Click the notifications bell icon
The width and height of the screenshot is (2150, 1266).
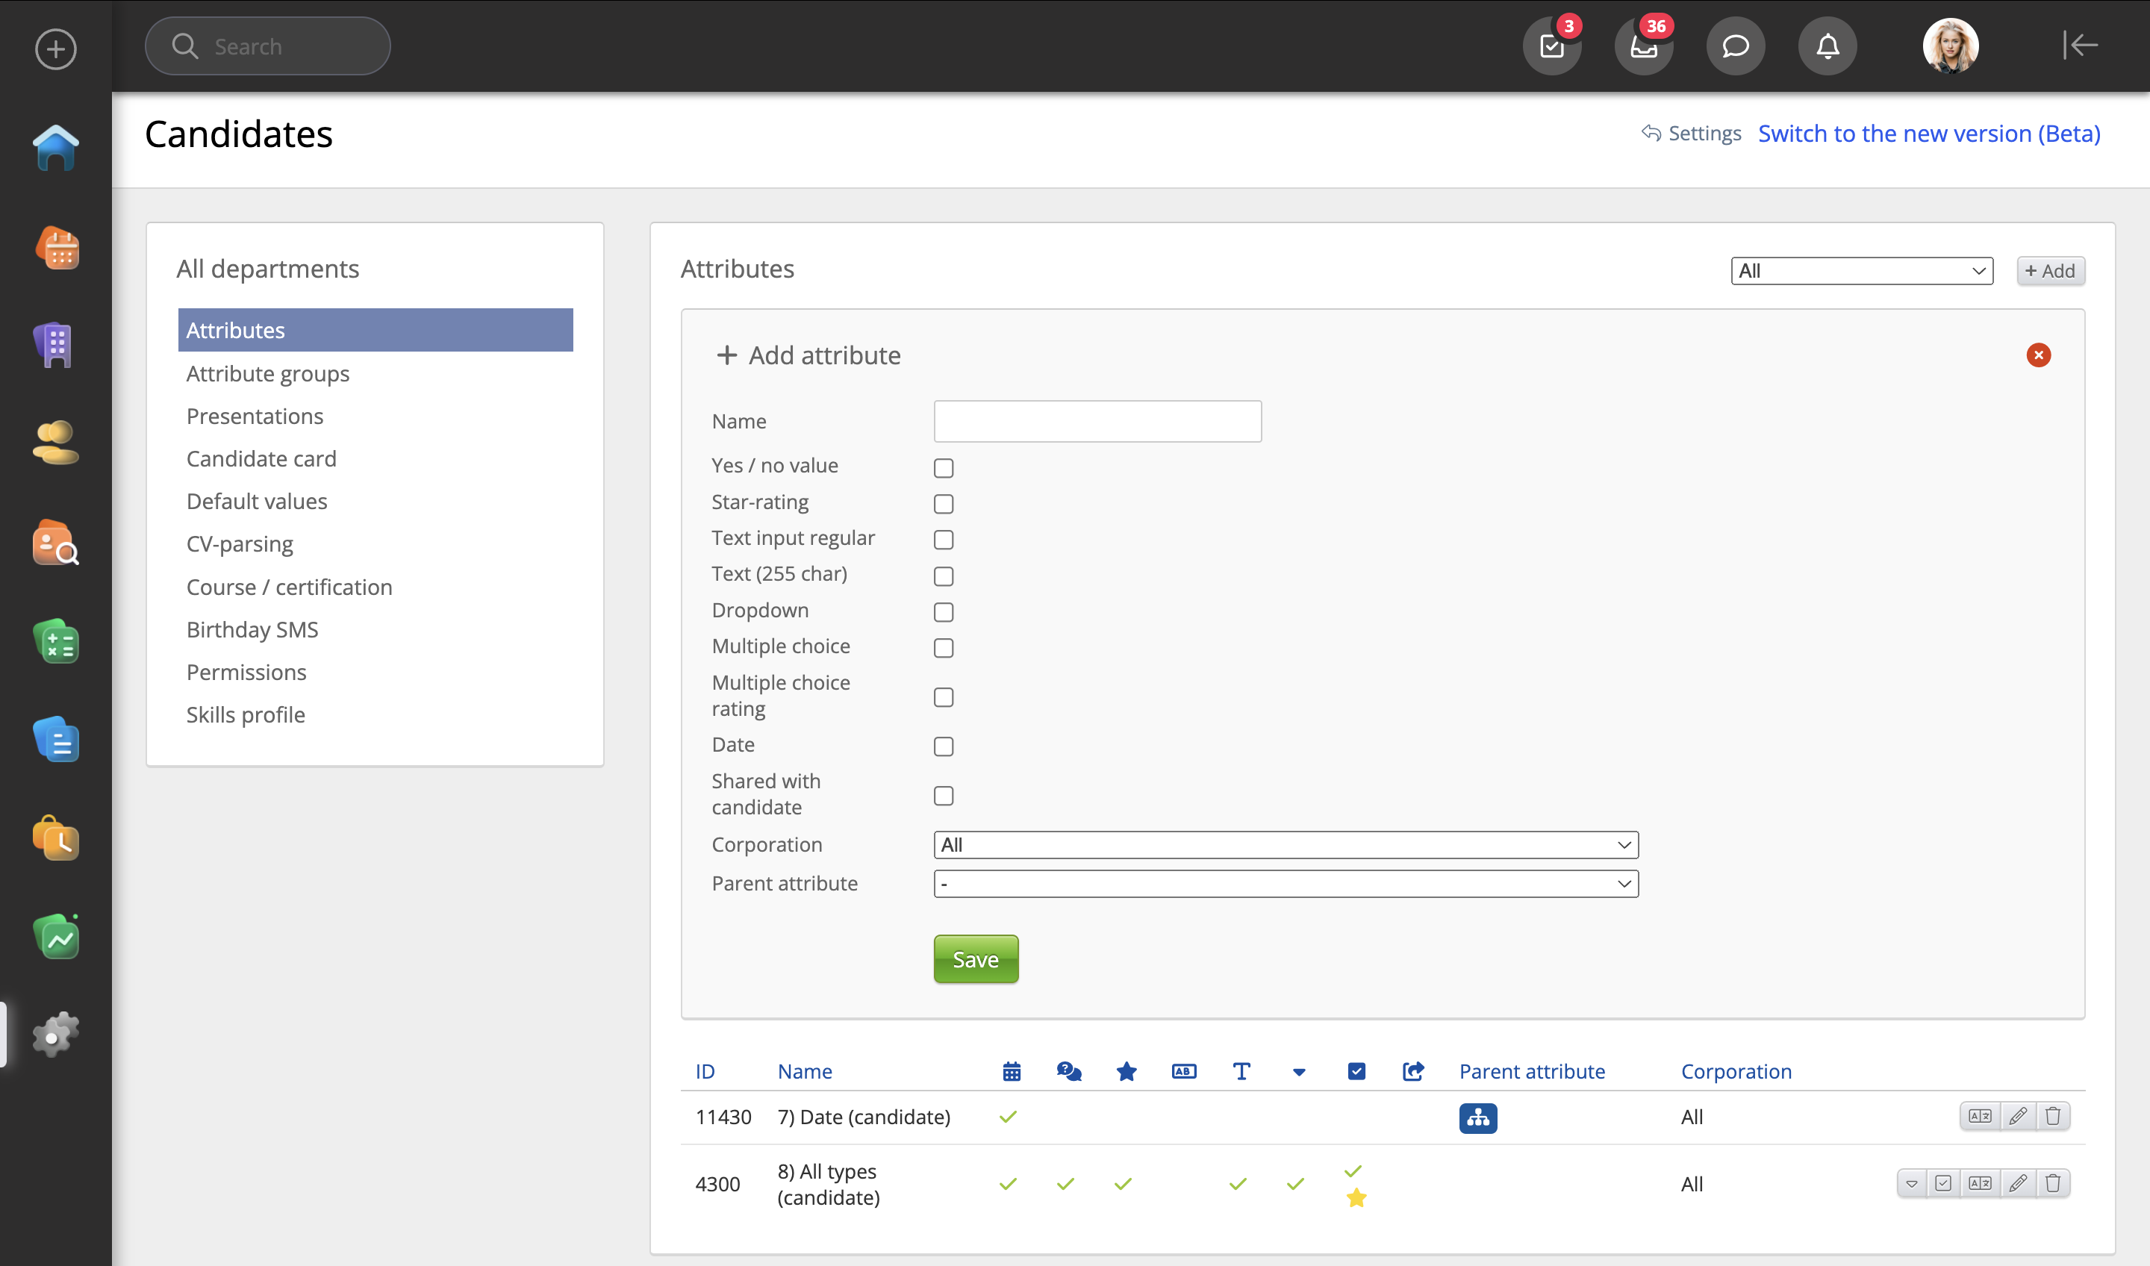[1827, 46]
